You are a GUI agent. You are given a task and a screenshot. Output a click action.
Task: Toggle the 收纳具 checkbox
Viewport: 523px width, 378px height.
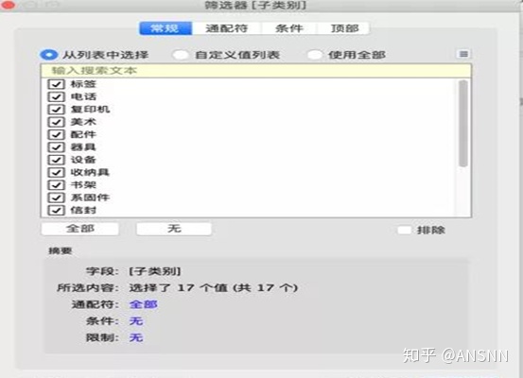coord(56,172)
